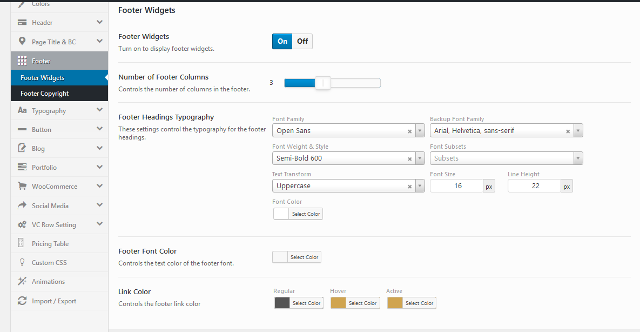Clear the Open Sans font family selection
Screen dimensions: 640x332
(x=409, y=131)
